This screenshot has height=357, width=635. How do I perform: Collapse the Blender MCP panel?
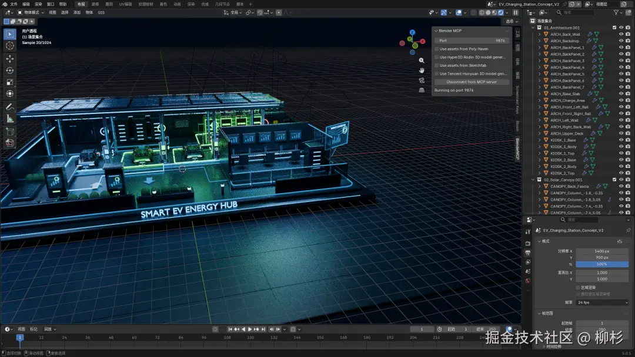point(436,31)
